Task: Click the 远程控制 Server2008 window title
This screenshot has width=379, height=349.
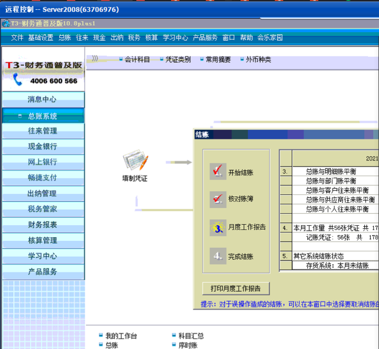Action: (62, 10)
